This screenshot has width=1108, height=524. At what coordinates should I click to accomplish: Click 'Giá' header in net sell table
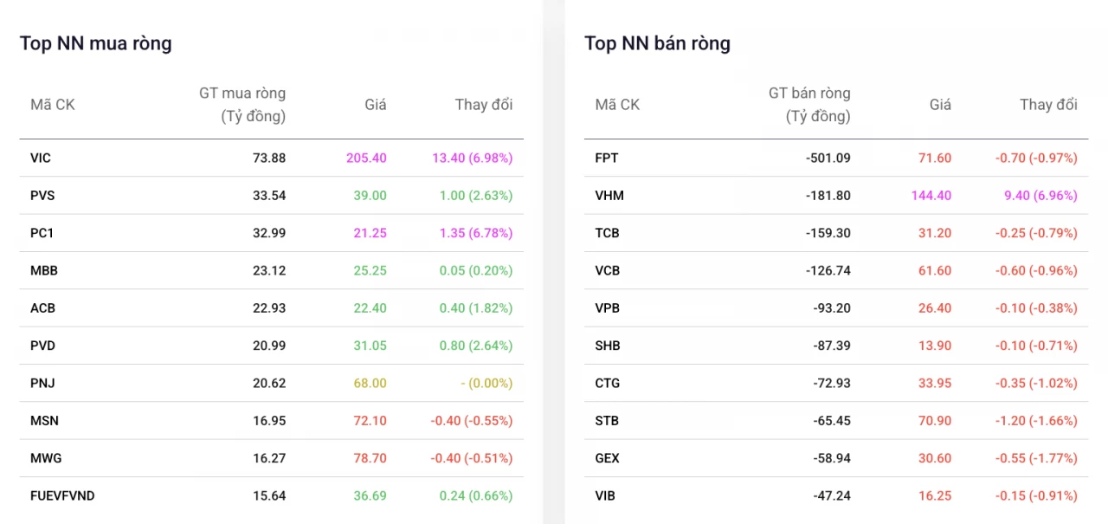[x=940, y=105]
